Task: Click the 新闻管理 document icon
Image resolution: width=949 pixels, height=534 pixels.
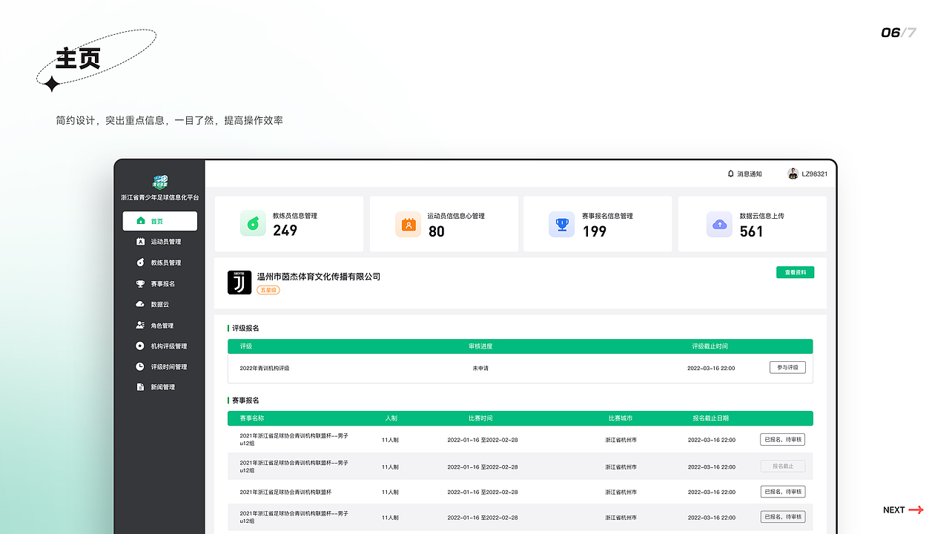Action: [x=141, y=387]
